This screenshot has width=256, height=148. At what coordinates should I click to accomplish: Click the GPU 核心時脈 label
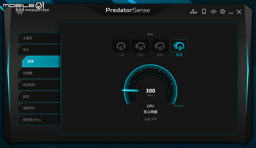click(150, 109)
